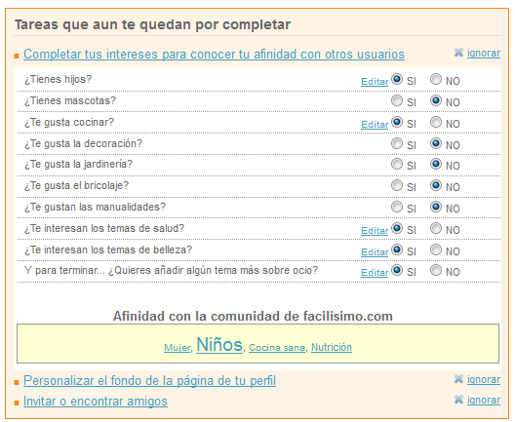Select NO for ¿Te gusta la jardinería?
Viewport: 515px width, 422px height.
click(436, 164)
